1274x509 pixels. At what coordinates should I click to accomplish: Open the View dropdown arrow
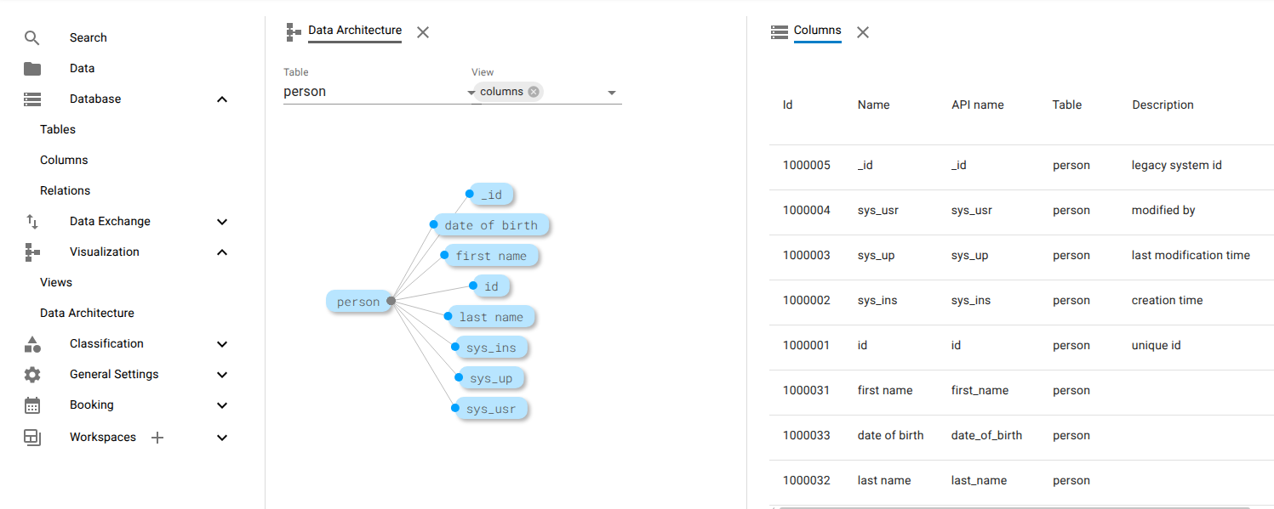point(611,93)
